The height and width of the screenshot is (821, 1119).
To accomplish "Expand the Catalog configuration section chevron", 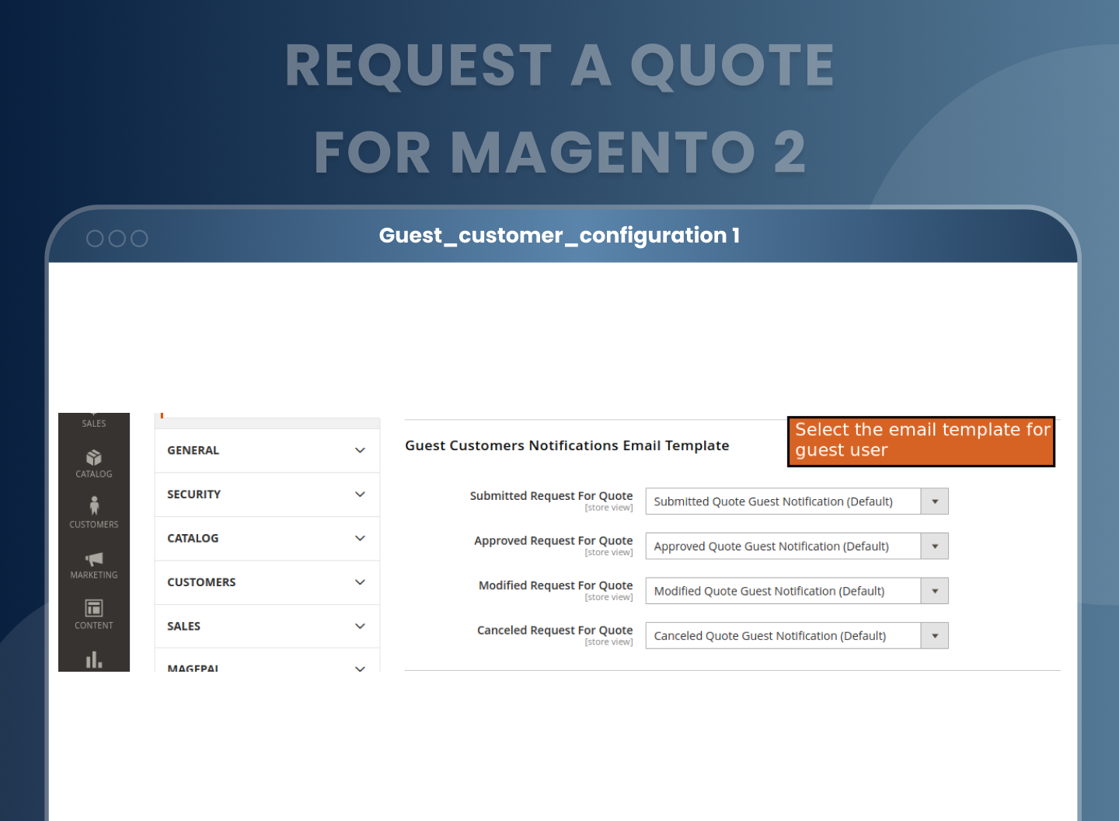I will 360,539.
